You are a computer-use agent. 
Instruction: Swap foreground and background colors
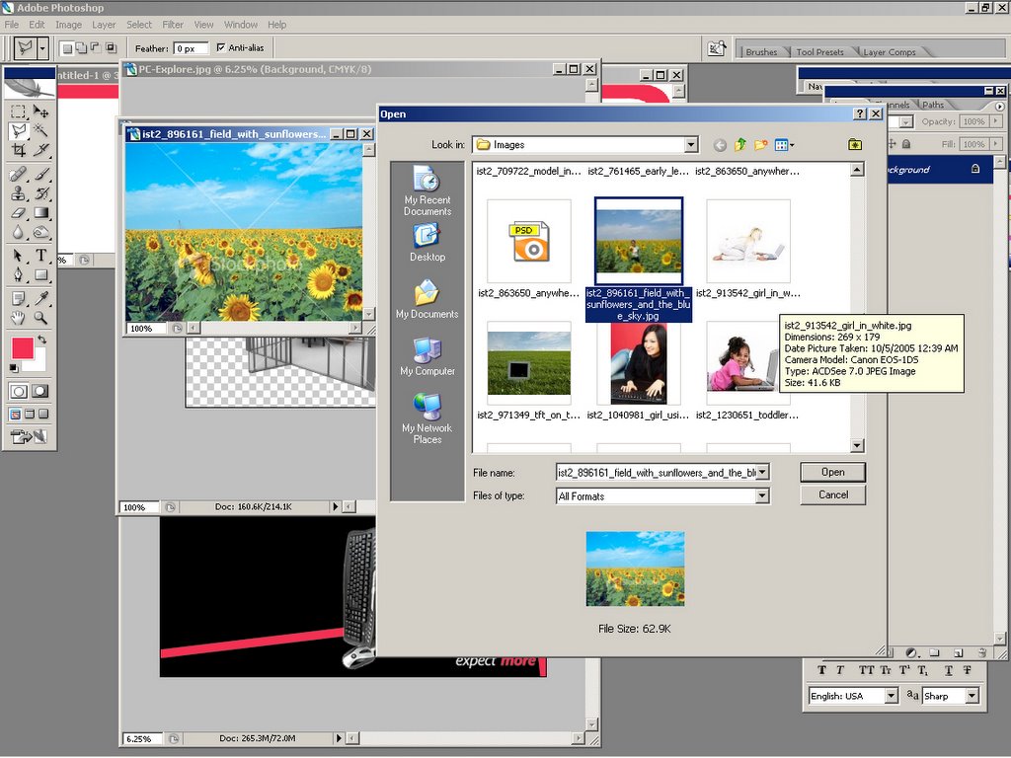point(42,340)
